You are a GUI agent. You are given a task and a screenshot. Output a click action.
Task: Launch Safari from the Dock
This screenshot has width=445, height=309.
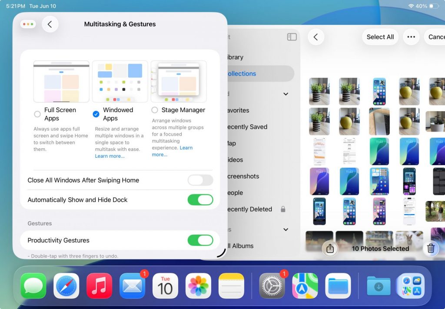(x=66, y=286)
